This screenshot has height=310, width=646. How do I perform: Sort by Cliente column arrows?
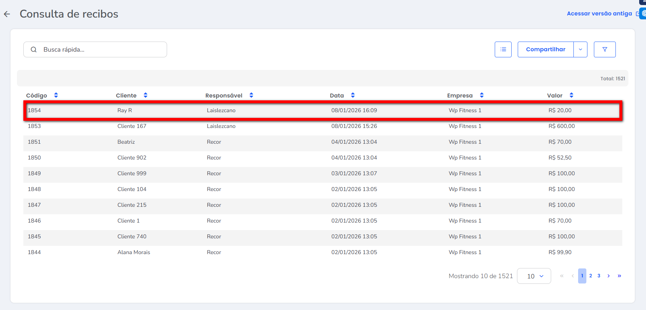146,95
